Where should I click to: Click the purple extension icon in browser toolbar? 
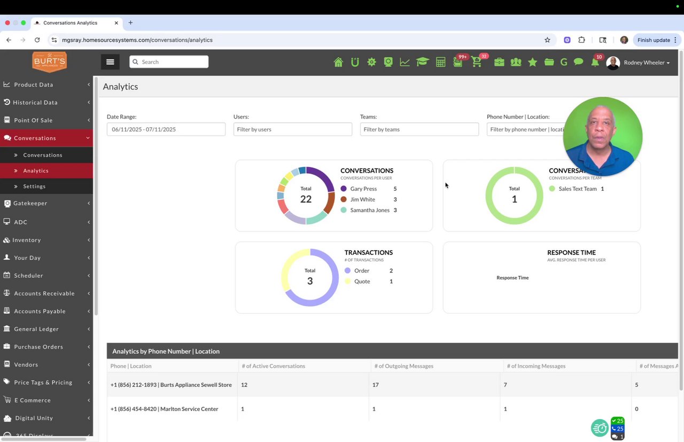click(567, 40)
